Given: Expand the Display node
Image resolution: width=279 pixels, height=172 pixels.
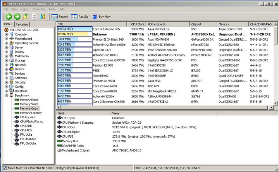Looking at the screenshot, I should click(x=7, y=52).
